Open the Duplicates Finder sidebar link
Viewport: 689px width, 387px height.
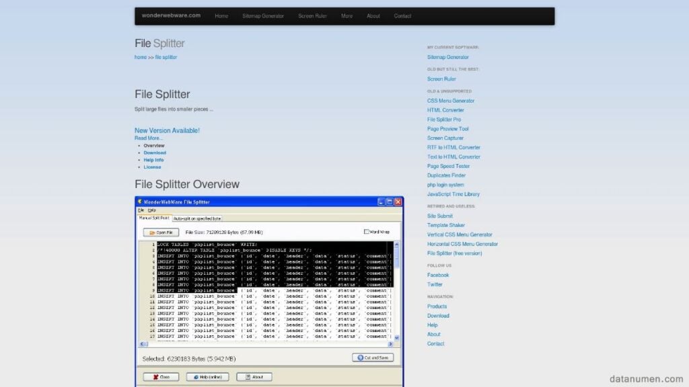[445, 175]
